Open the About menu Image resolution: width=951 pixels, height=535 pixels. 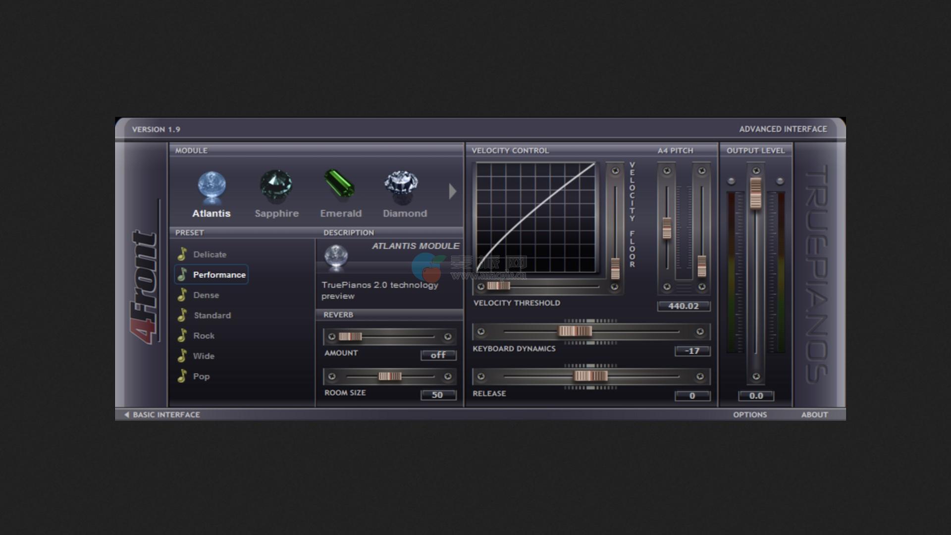point(814,415)
